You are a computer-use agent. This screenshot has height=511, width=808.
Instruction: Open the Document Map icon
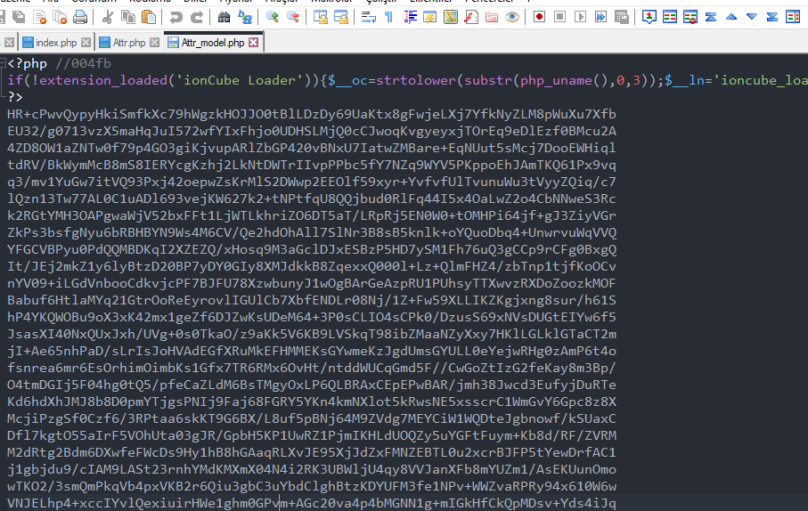451,17
